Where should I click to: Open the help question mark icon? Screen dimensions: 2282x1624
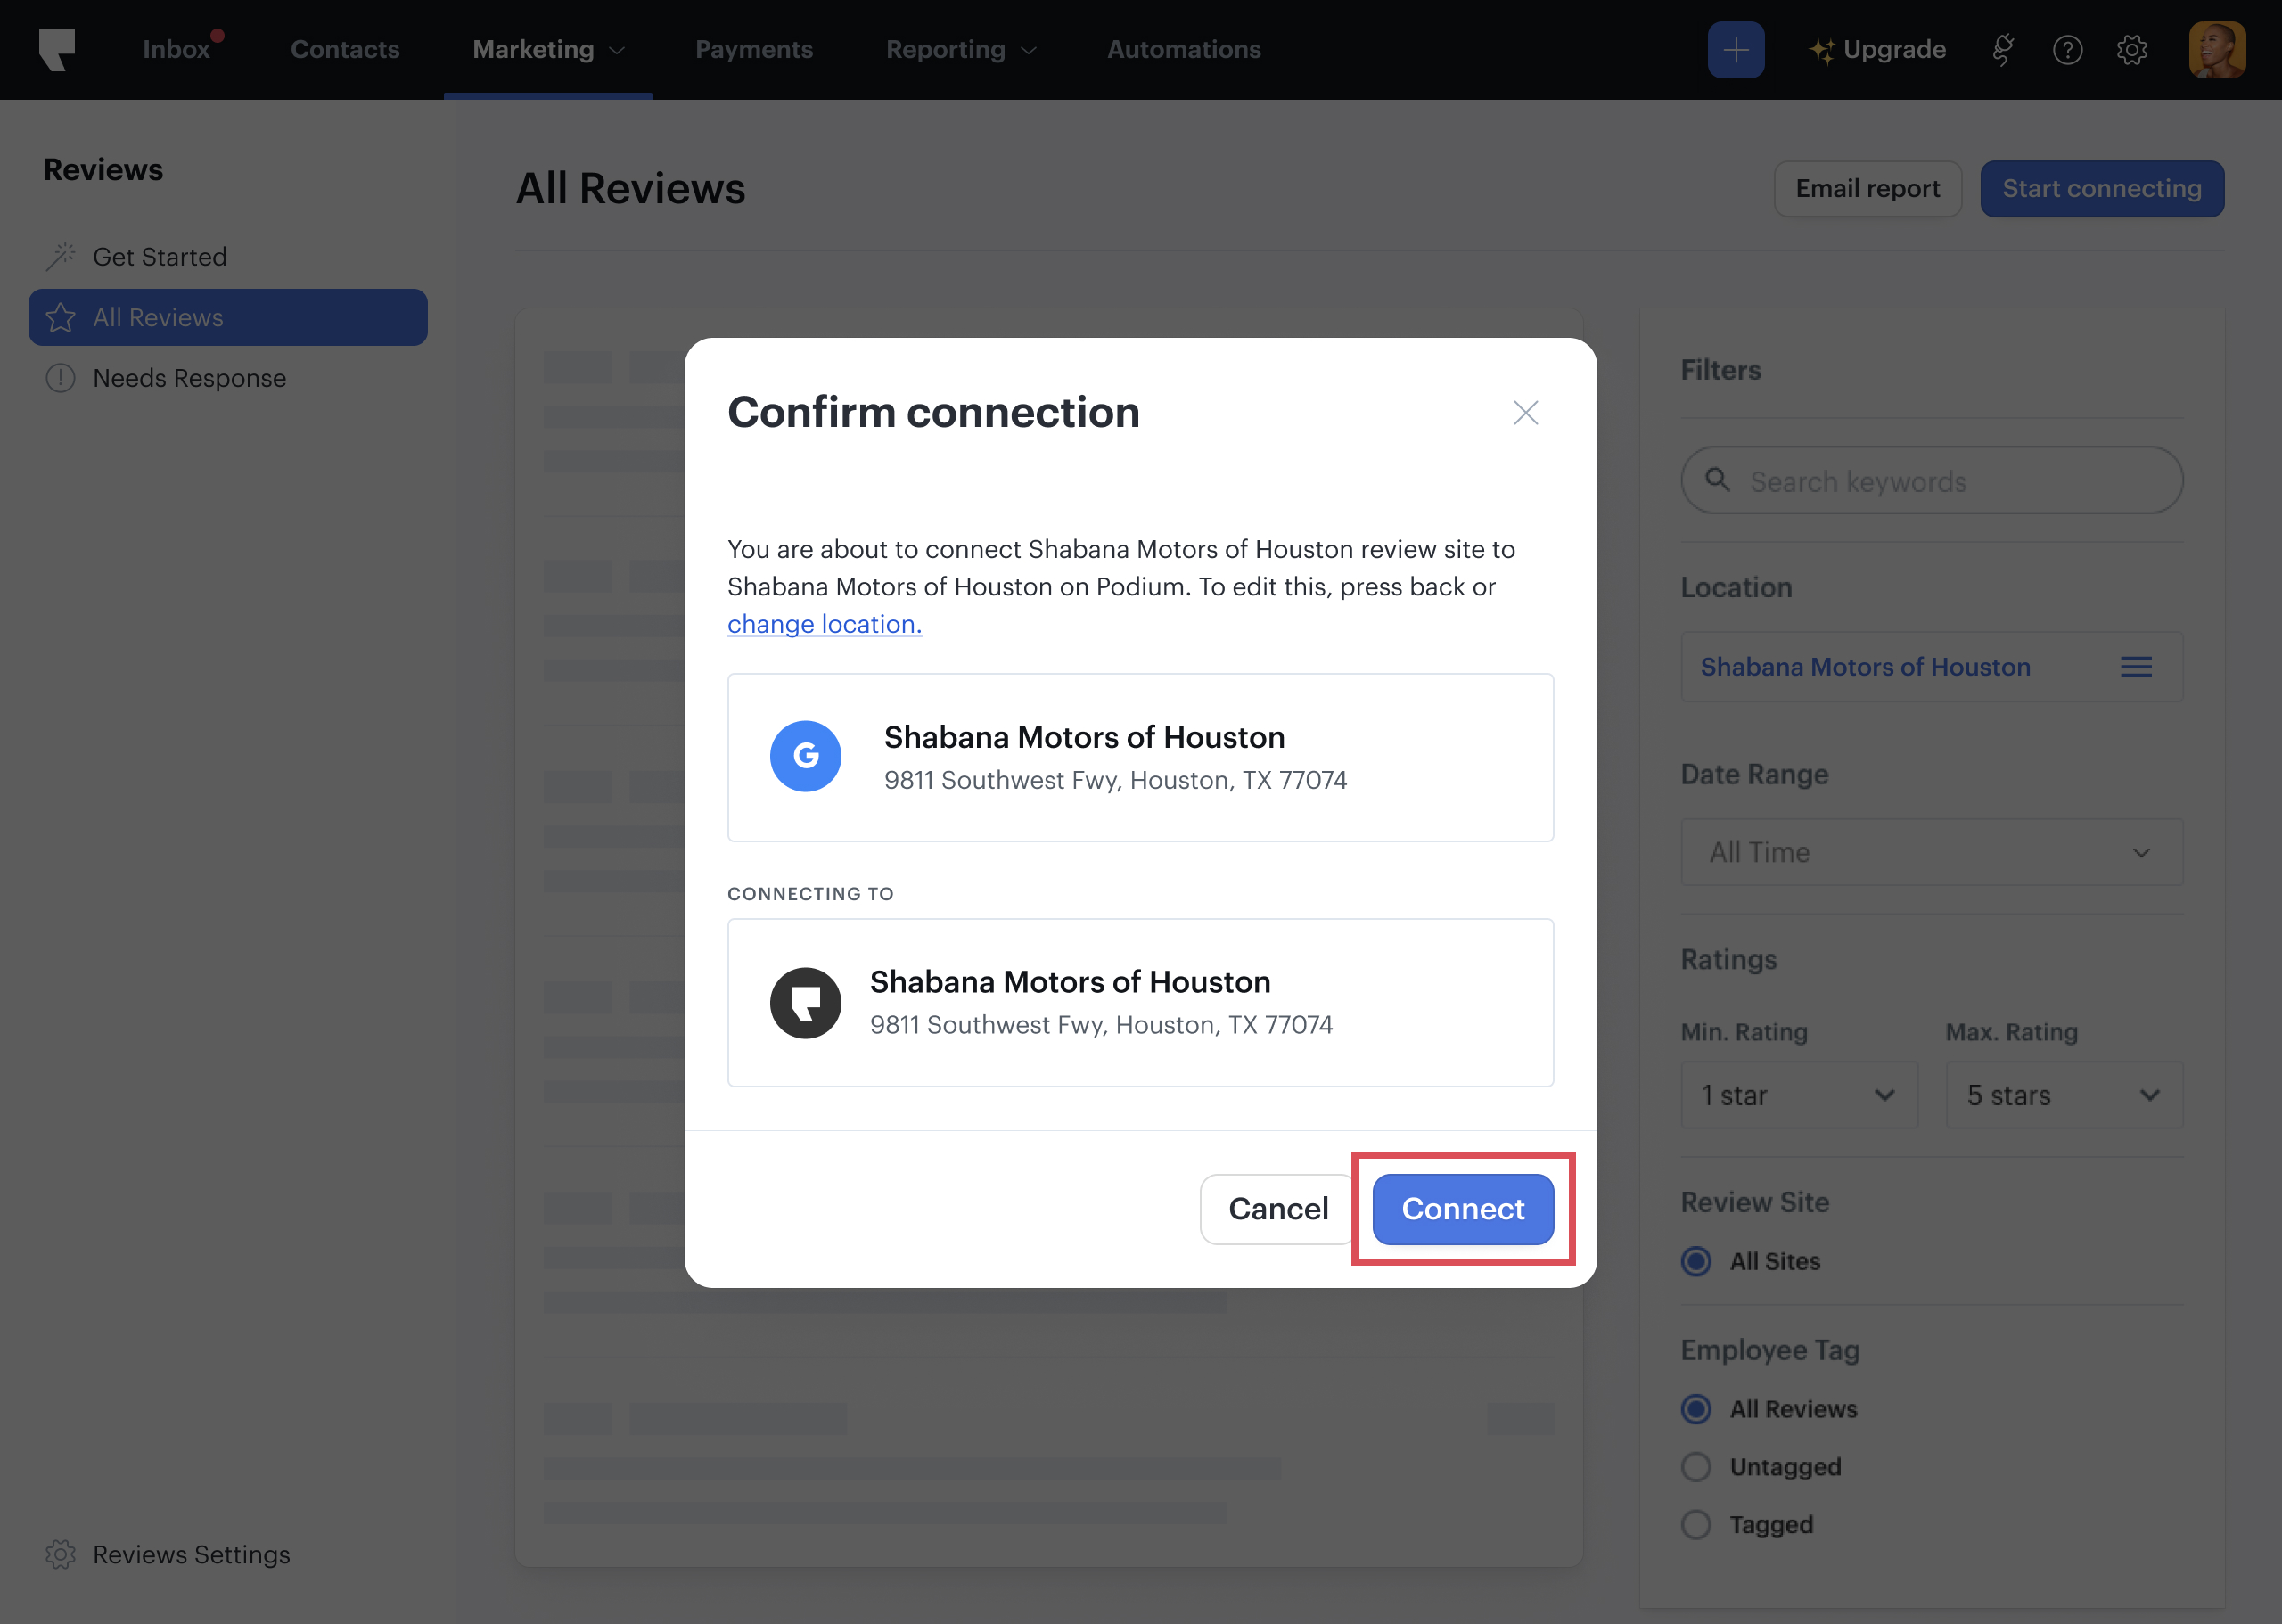coord(2067,49)
